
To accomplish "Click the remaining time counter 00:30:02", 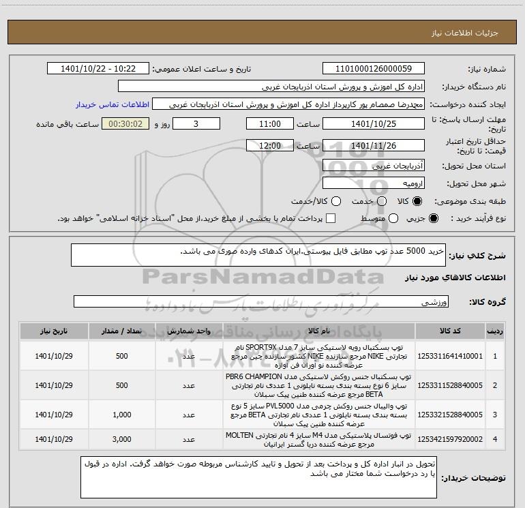I will pyautogui.click(x=125, y=123).
